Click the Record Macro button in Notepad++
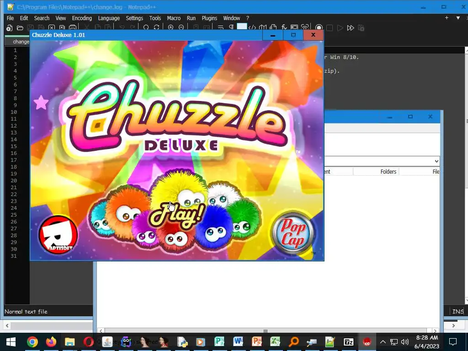 point(319,28)
